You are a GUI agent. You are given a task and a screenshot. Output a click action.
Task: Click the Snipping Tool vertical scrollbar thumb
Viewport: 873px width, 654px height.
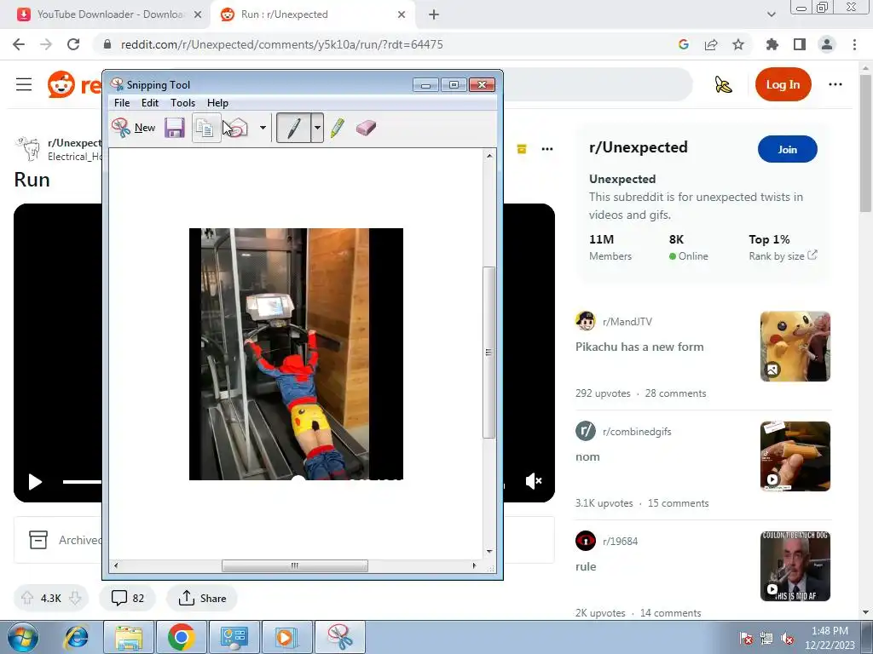point(489,353)
